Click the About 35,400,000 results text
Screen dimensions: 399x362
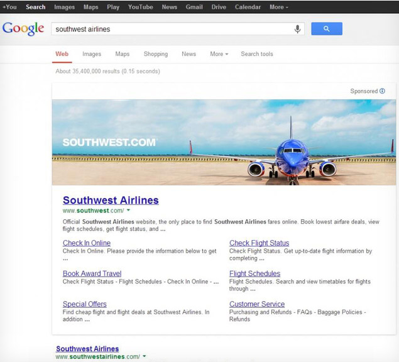[x=107, y=71]
